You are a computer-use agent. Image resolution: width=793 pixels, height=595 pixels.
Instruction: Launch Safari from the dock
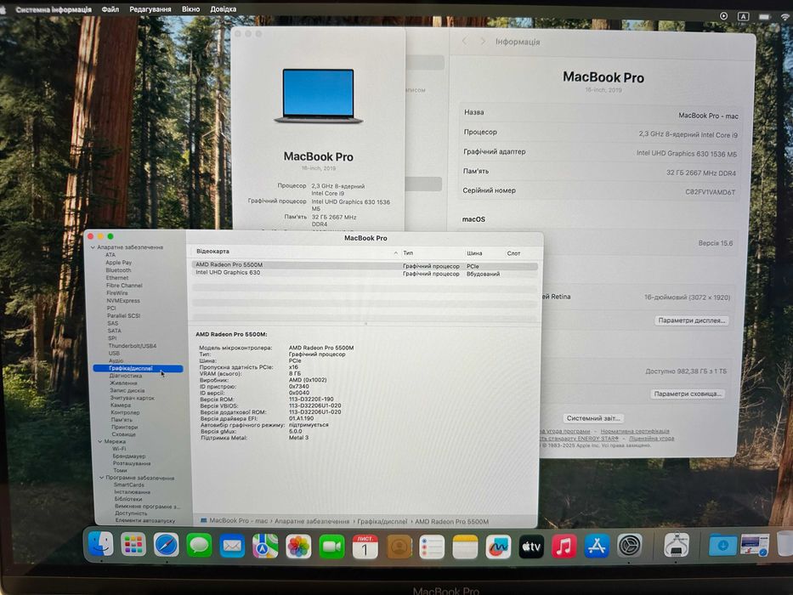167,546
